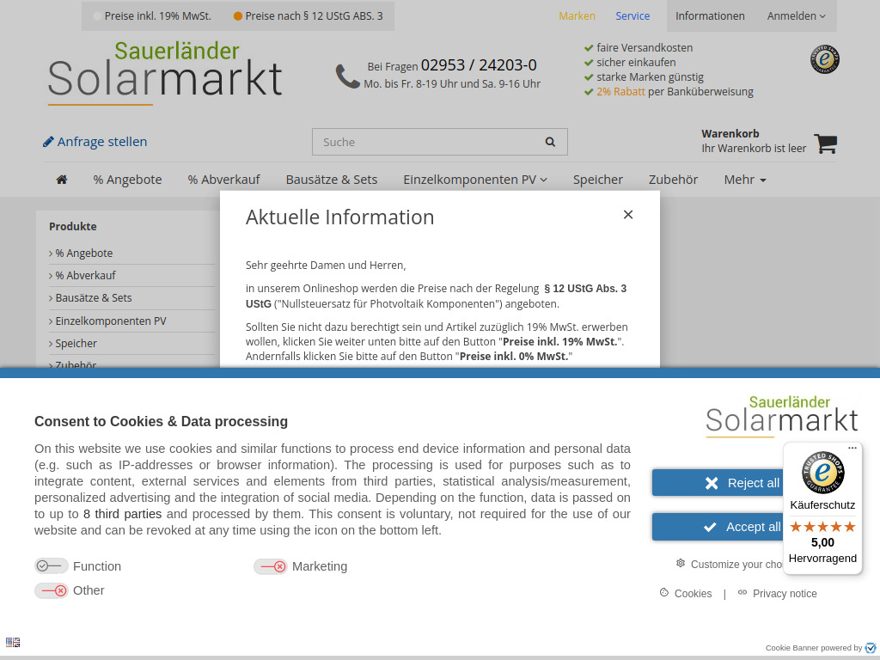Open the Privacy notice link

[x=785, y=593]
